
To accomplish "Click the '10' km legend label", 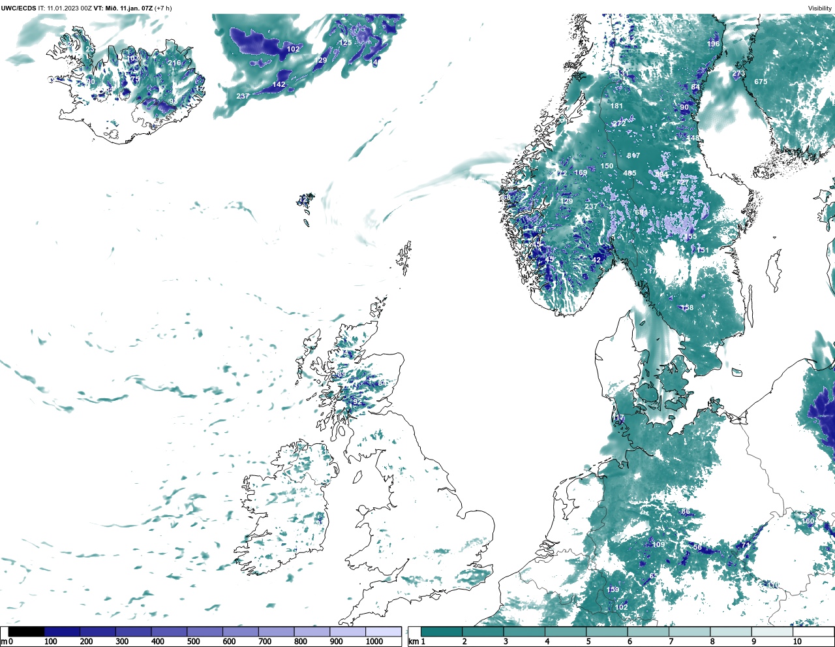I will click(x=797, y=642).
